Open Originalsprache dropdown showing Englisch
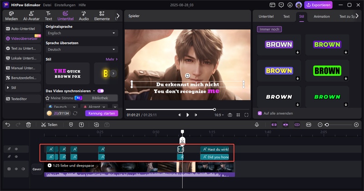 point(81,33)
